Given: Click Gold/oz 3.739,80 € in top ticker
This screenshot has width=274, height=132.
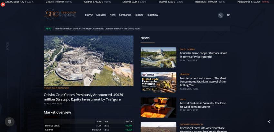Looking at the screenshot, I should [x=97, y=2].
